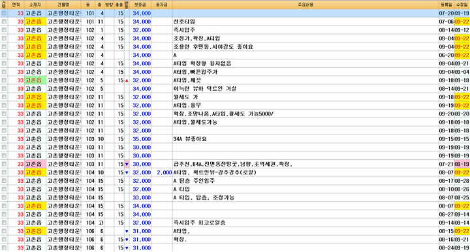Click the registration date 07-06
Image resolution: width=470 pixels, height=252 pixels.
[x=446, y=22]
